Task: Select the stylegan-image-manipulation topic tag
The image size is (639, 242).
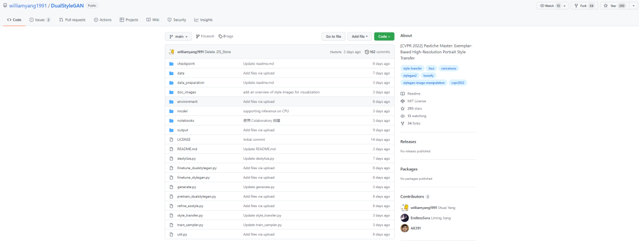Action: coord(424,83)
